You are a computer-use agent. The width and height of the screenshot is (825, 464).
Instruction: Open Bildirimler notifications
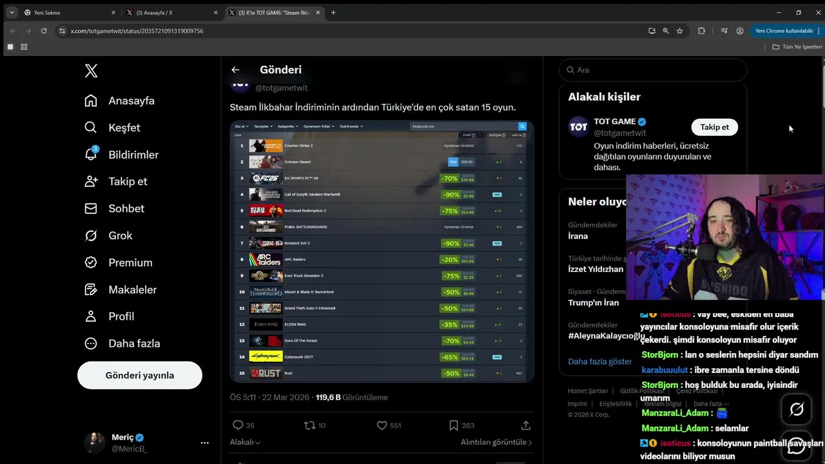(x=122, y=155)
